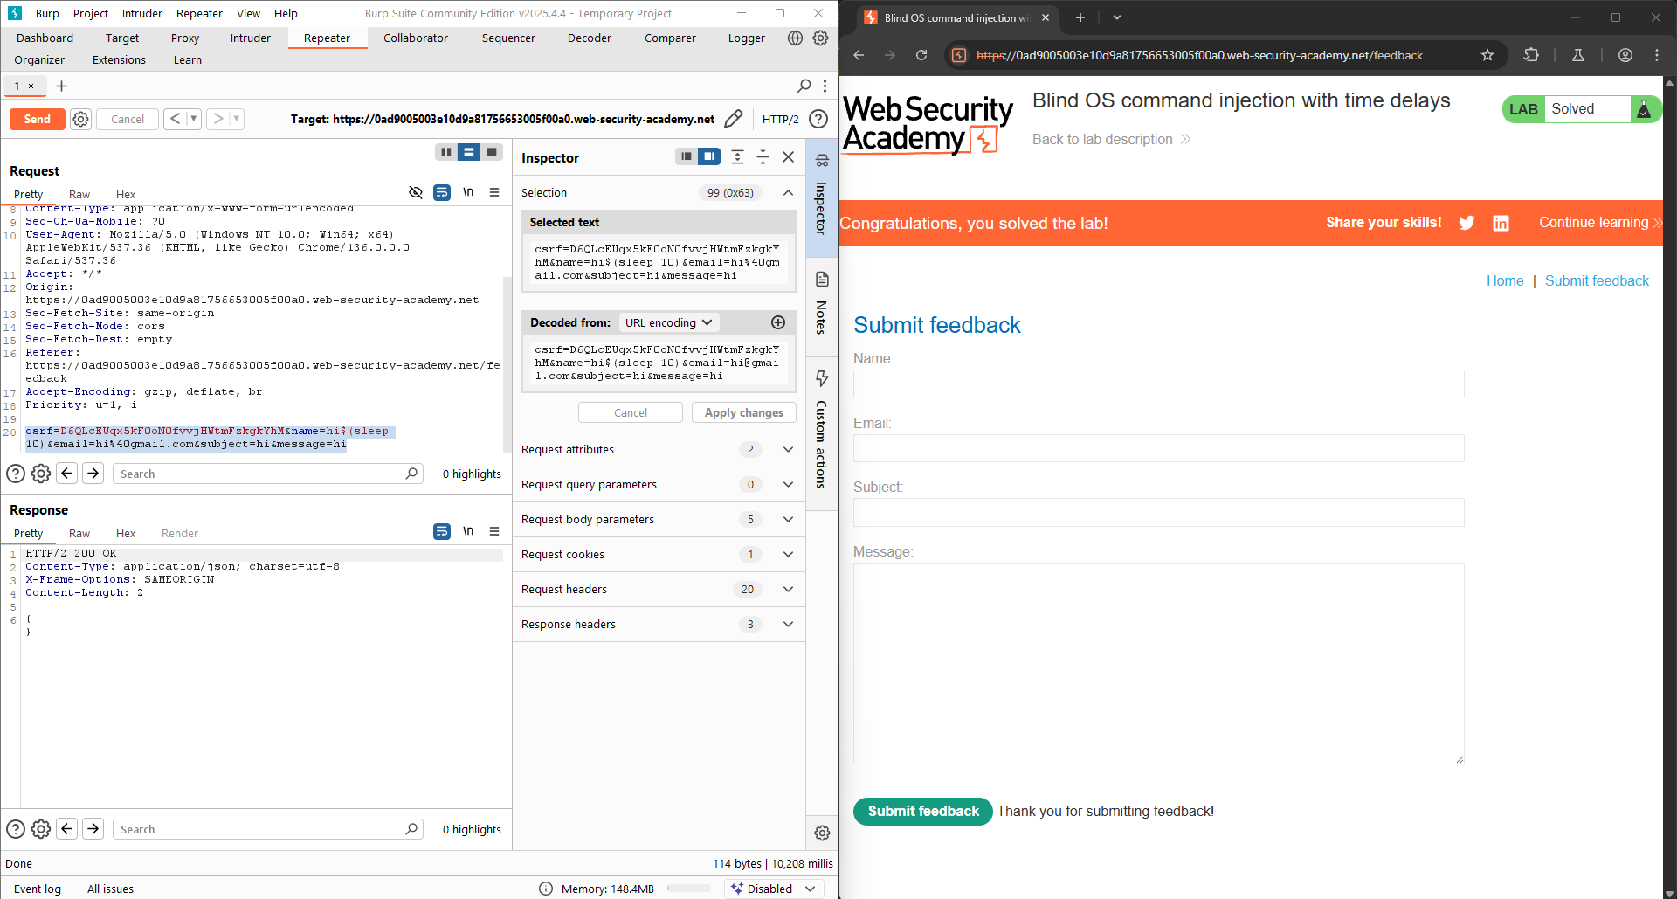
Task: Click the orange Send button in Repeater
Action: click(37, 119)
